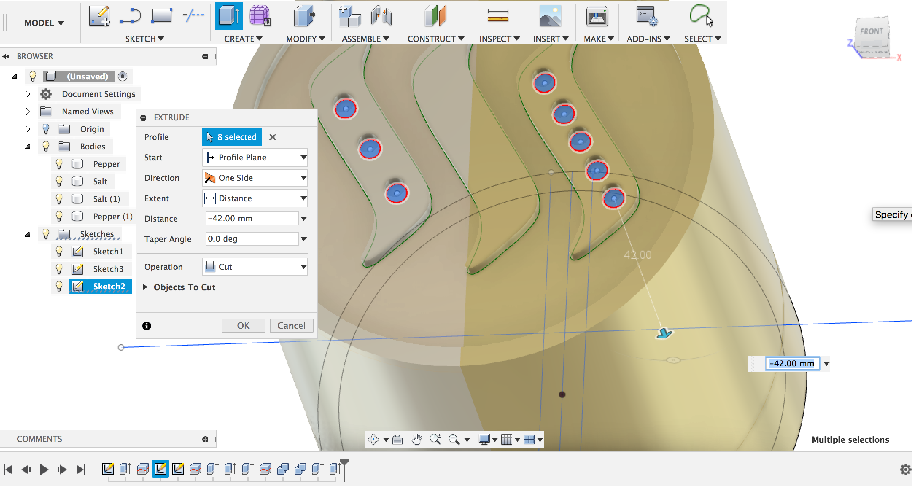Click the Orbit navigation icon
This screenshot has width=912, height=486.
pyautogui.click(x=373, y=439)
